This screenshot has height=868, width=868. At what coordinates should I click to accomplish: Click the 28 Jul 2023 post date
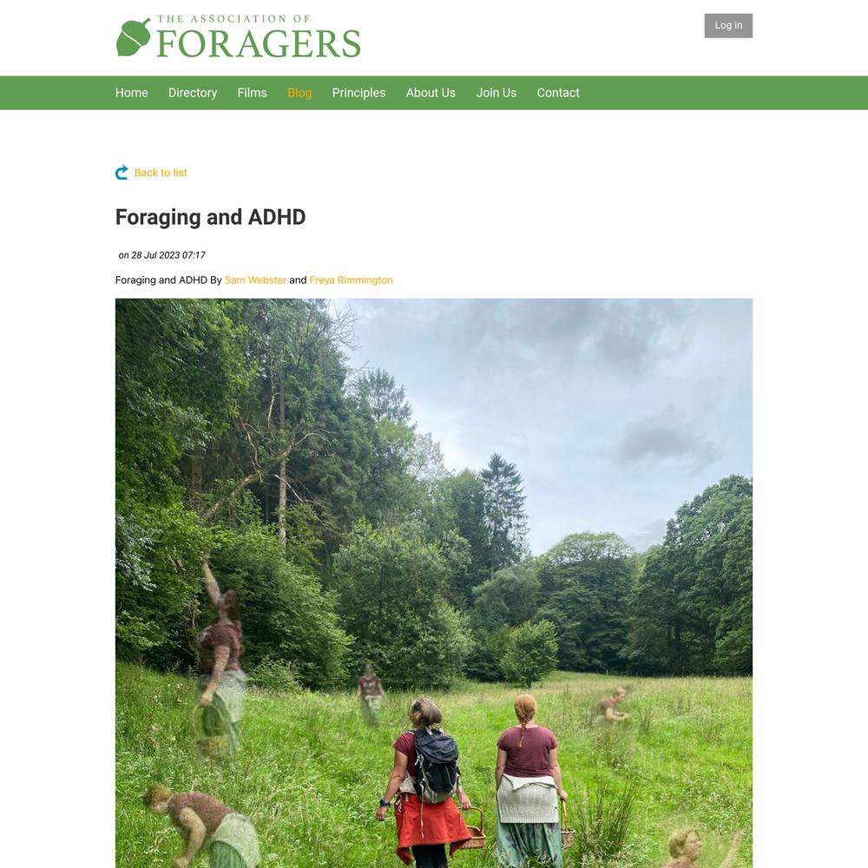[x=161, y=255]
